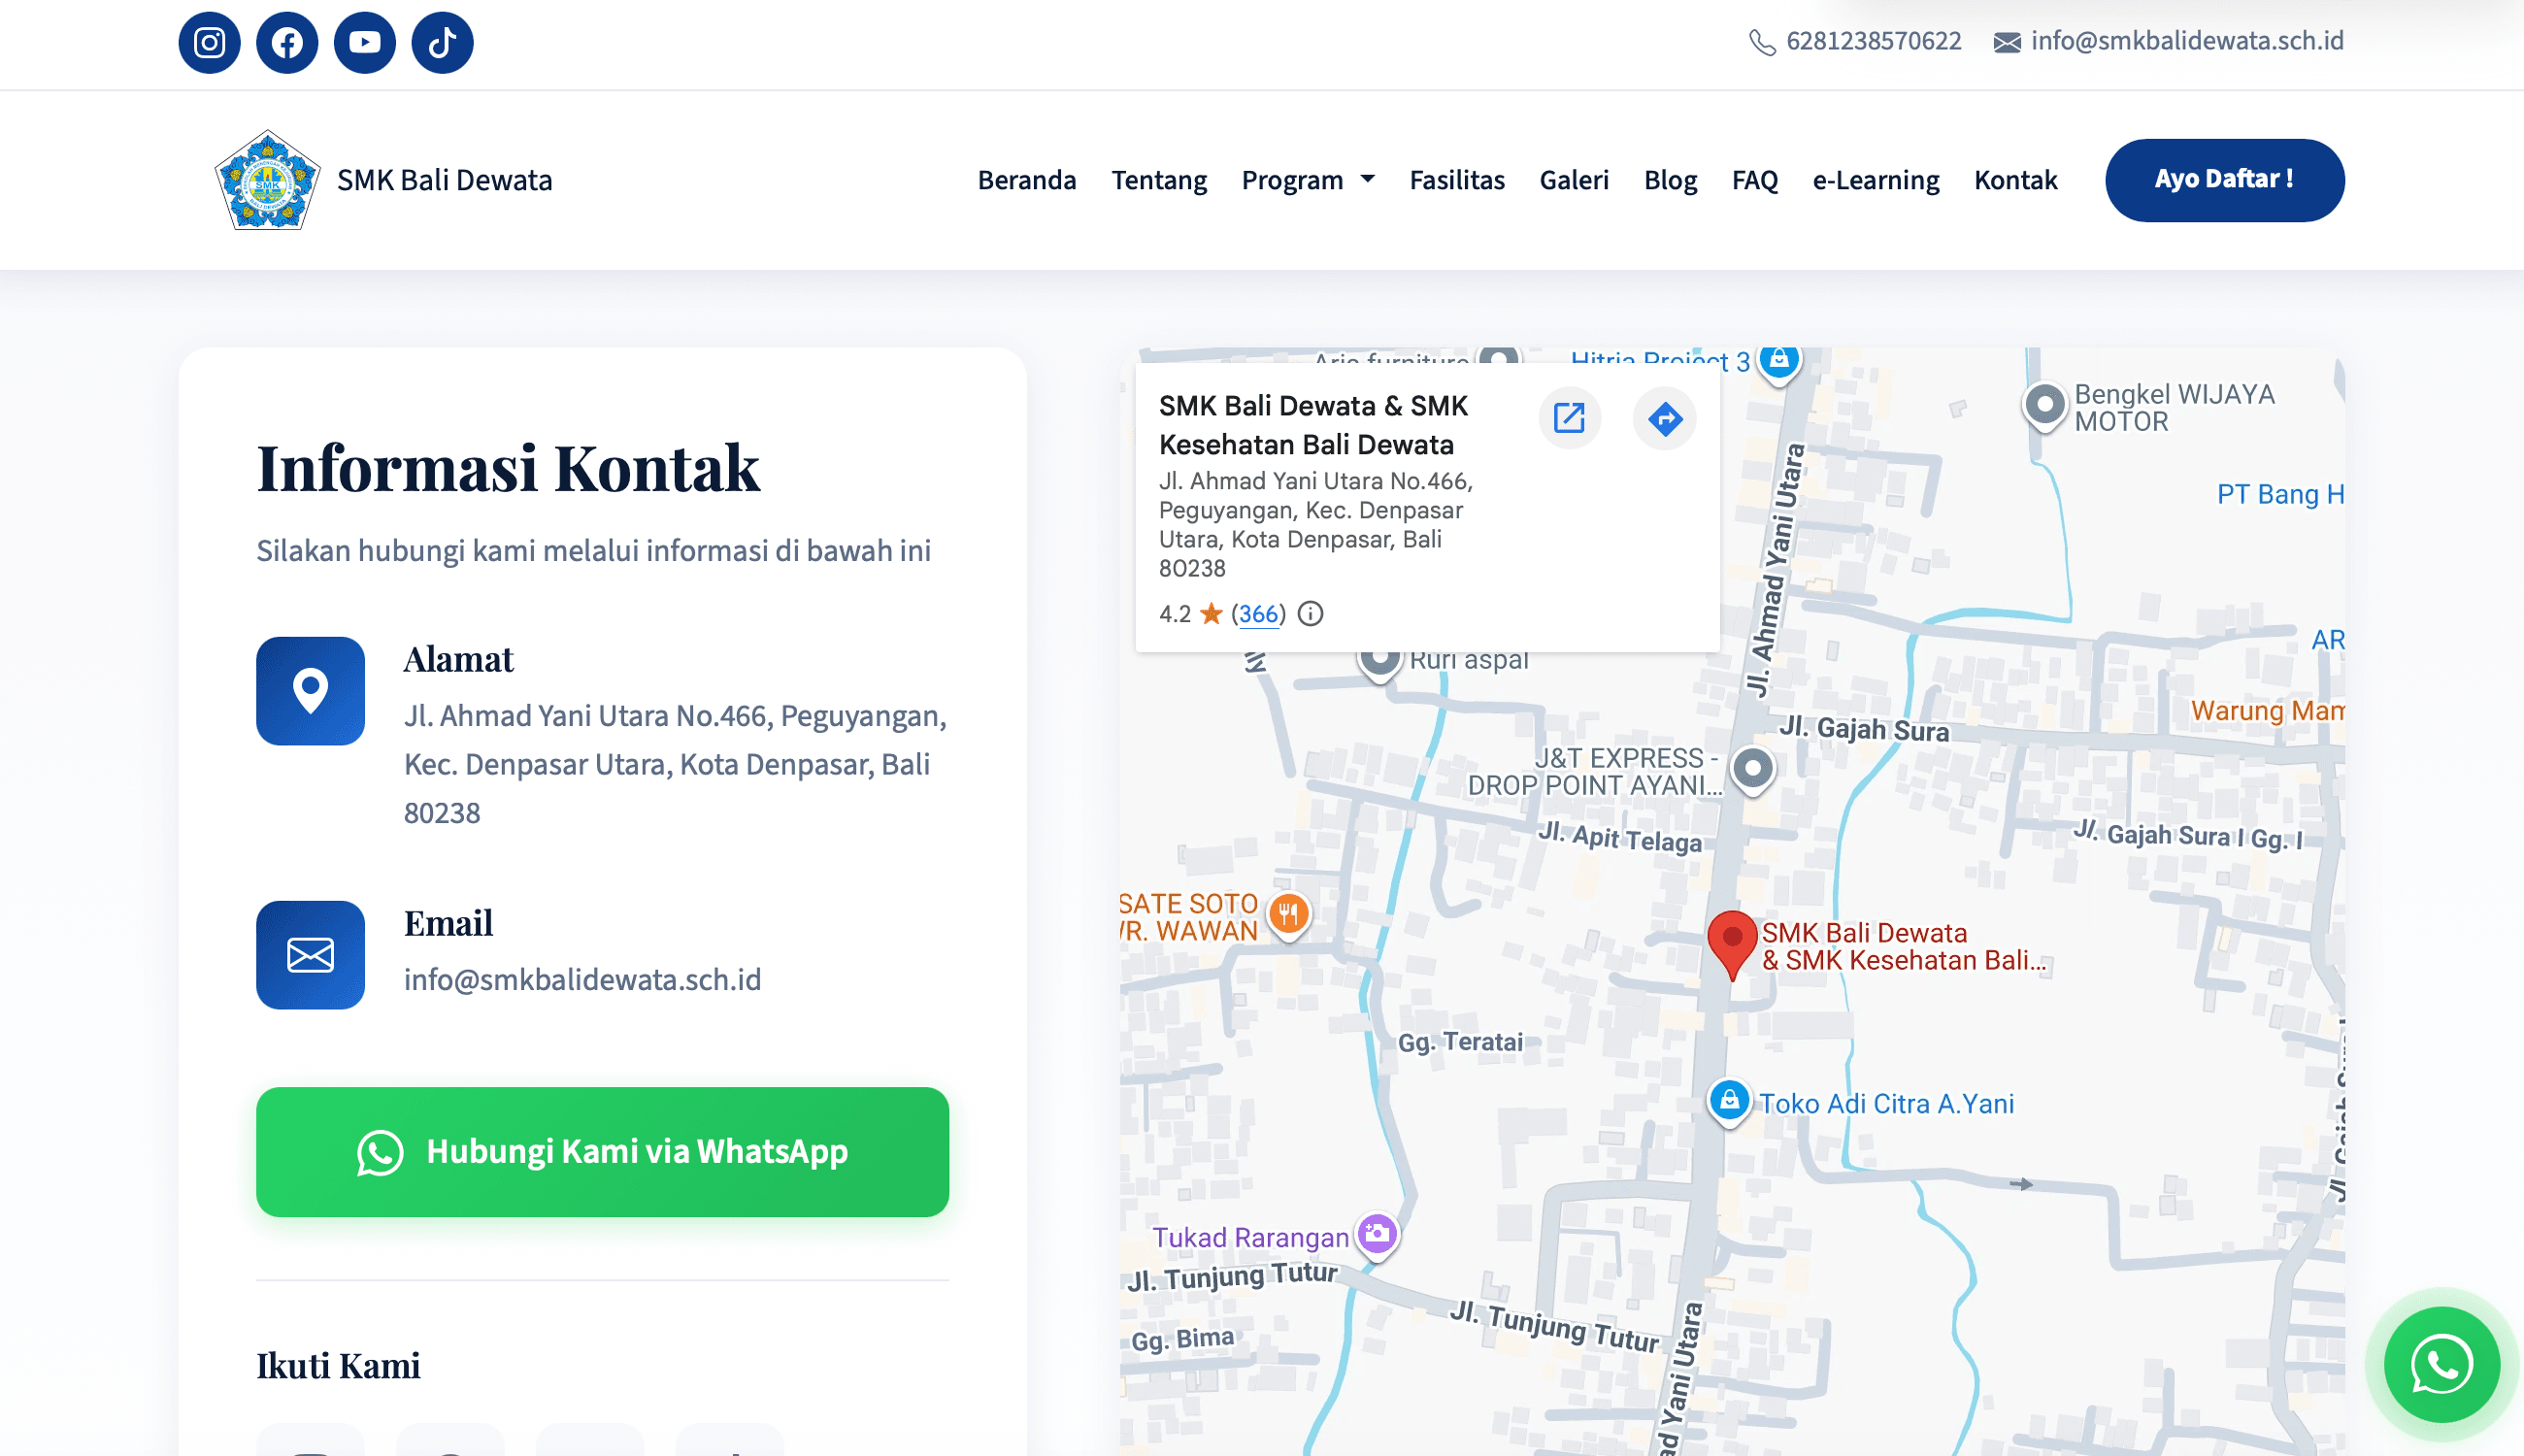Open the Fasilitas page
The height and width of the screenshot is (1456, 2524).
pyautogui.click(x=1457, y=180)
